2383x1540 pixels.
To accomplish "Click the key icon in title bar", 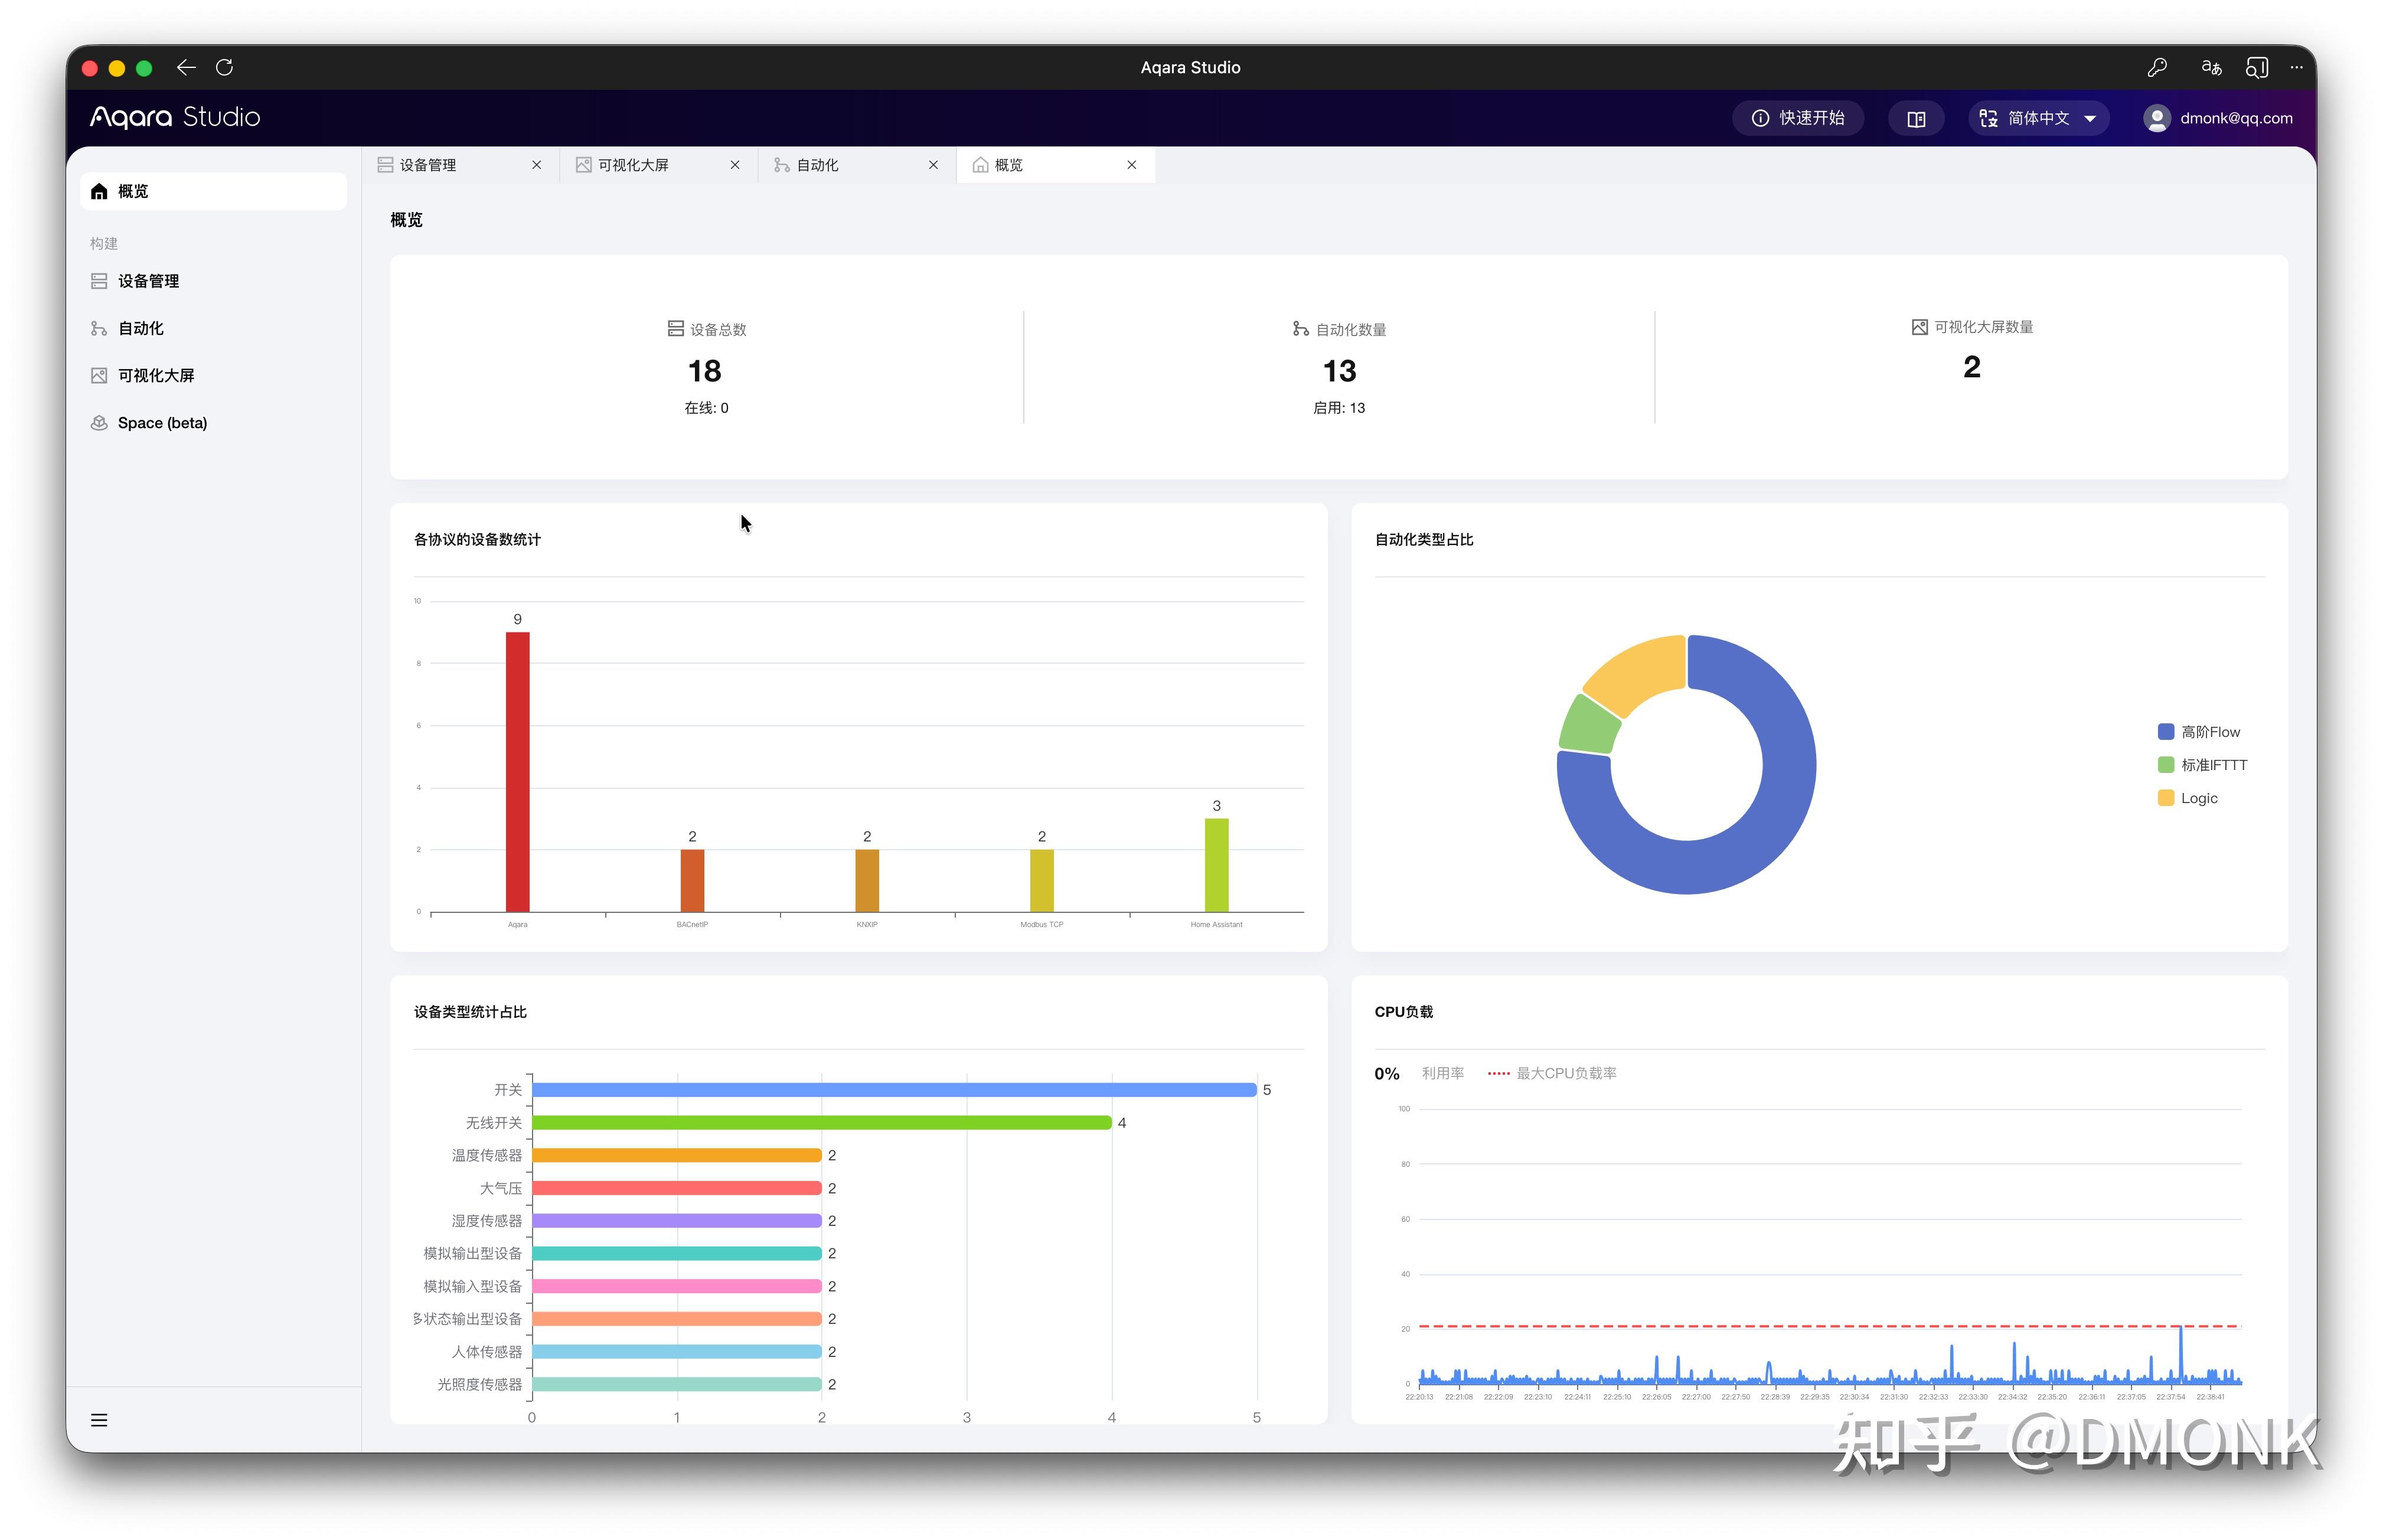I will (x=2156, y=67).
